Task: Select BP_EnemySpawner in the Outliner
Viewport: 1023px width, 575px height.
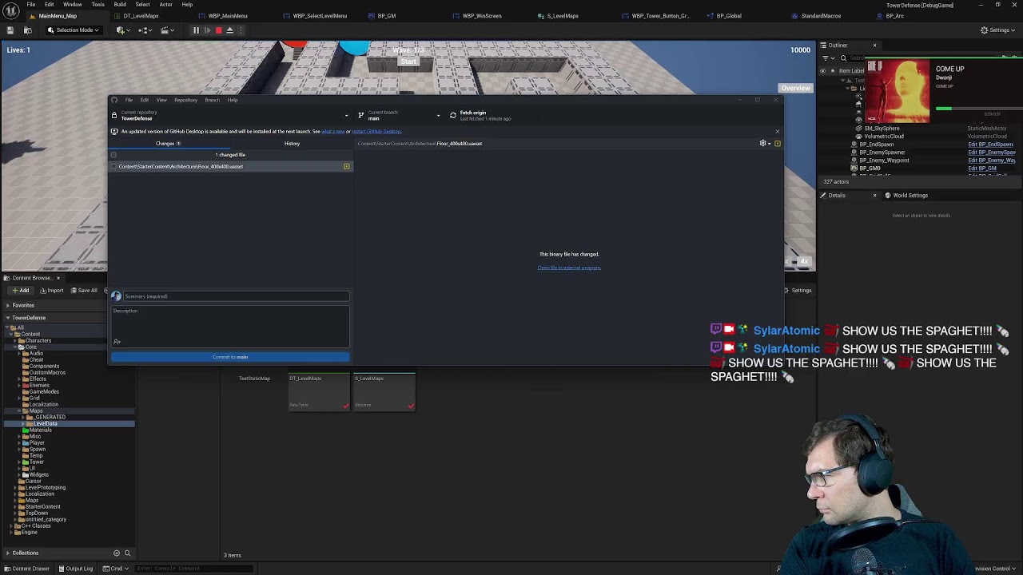Action: [x=882, y=153]
